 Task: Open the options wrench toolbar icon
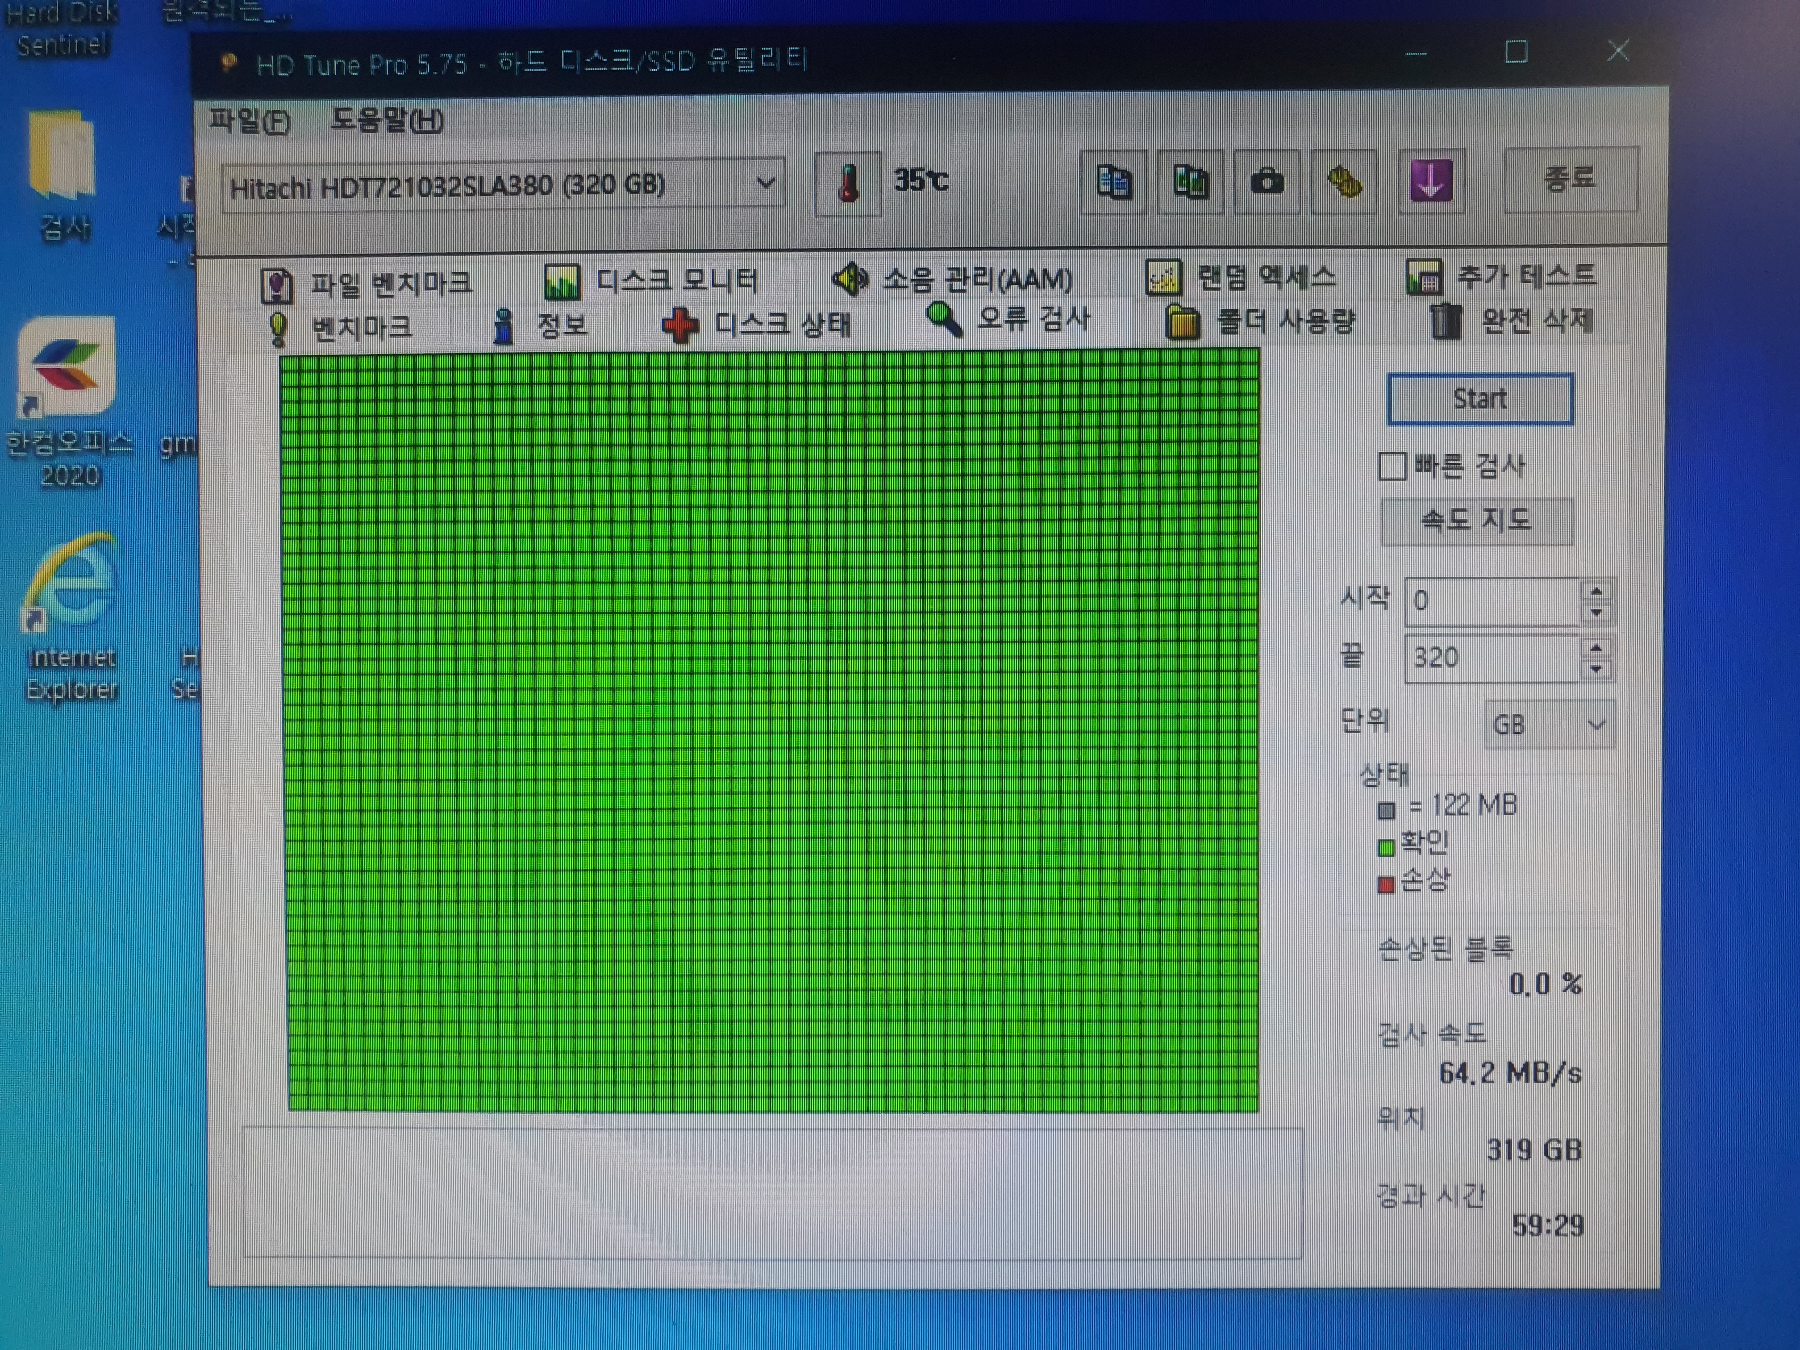click(x=1343, y=182)
